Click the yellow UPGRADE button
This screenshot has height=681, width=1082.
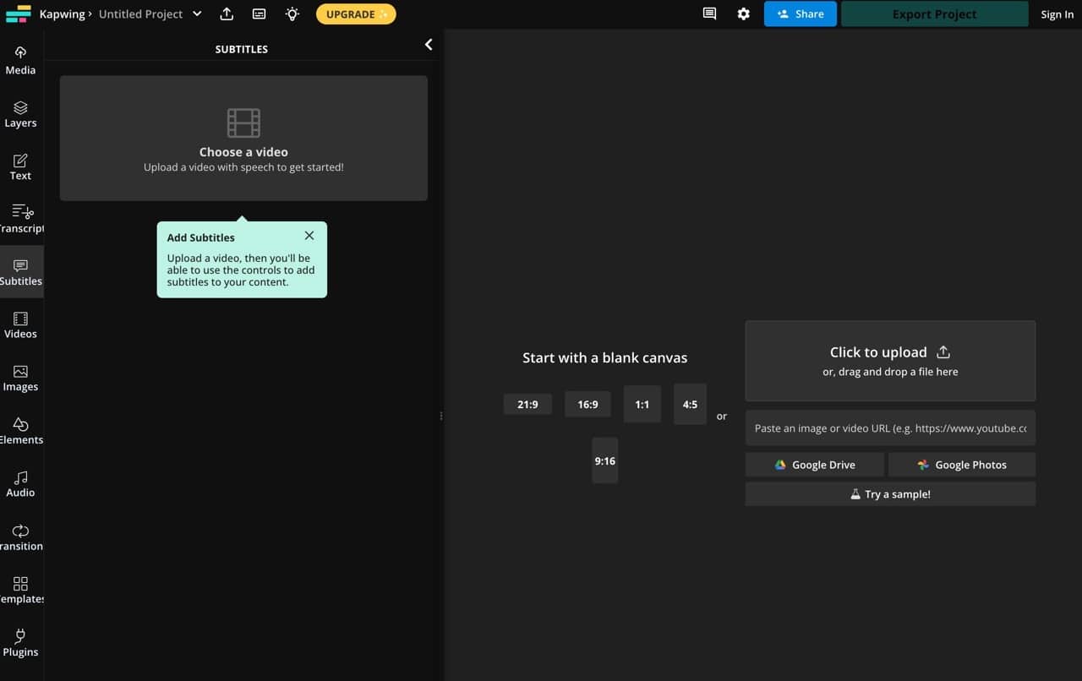356,14
